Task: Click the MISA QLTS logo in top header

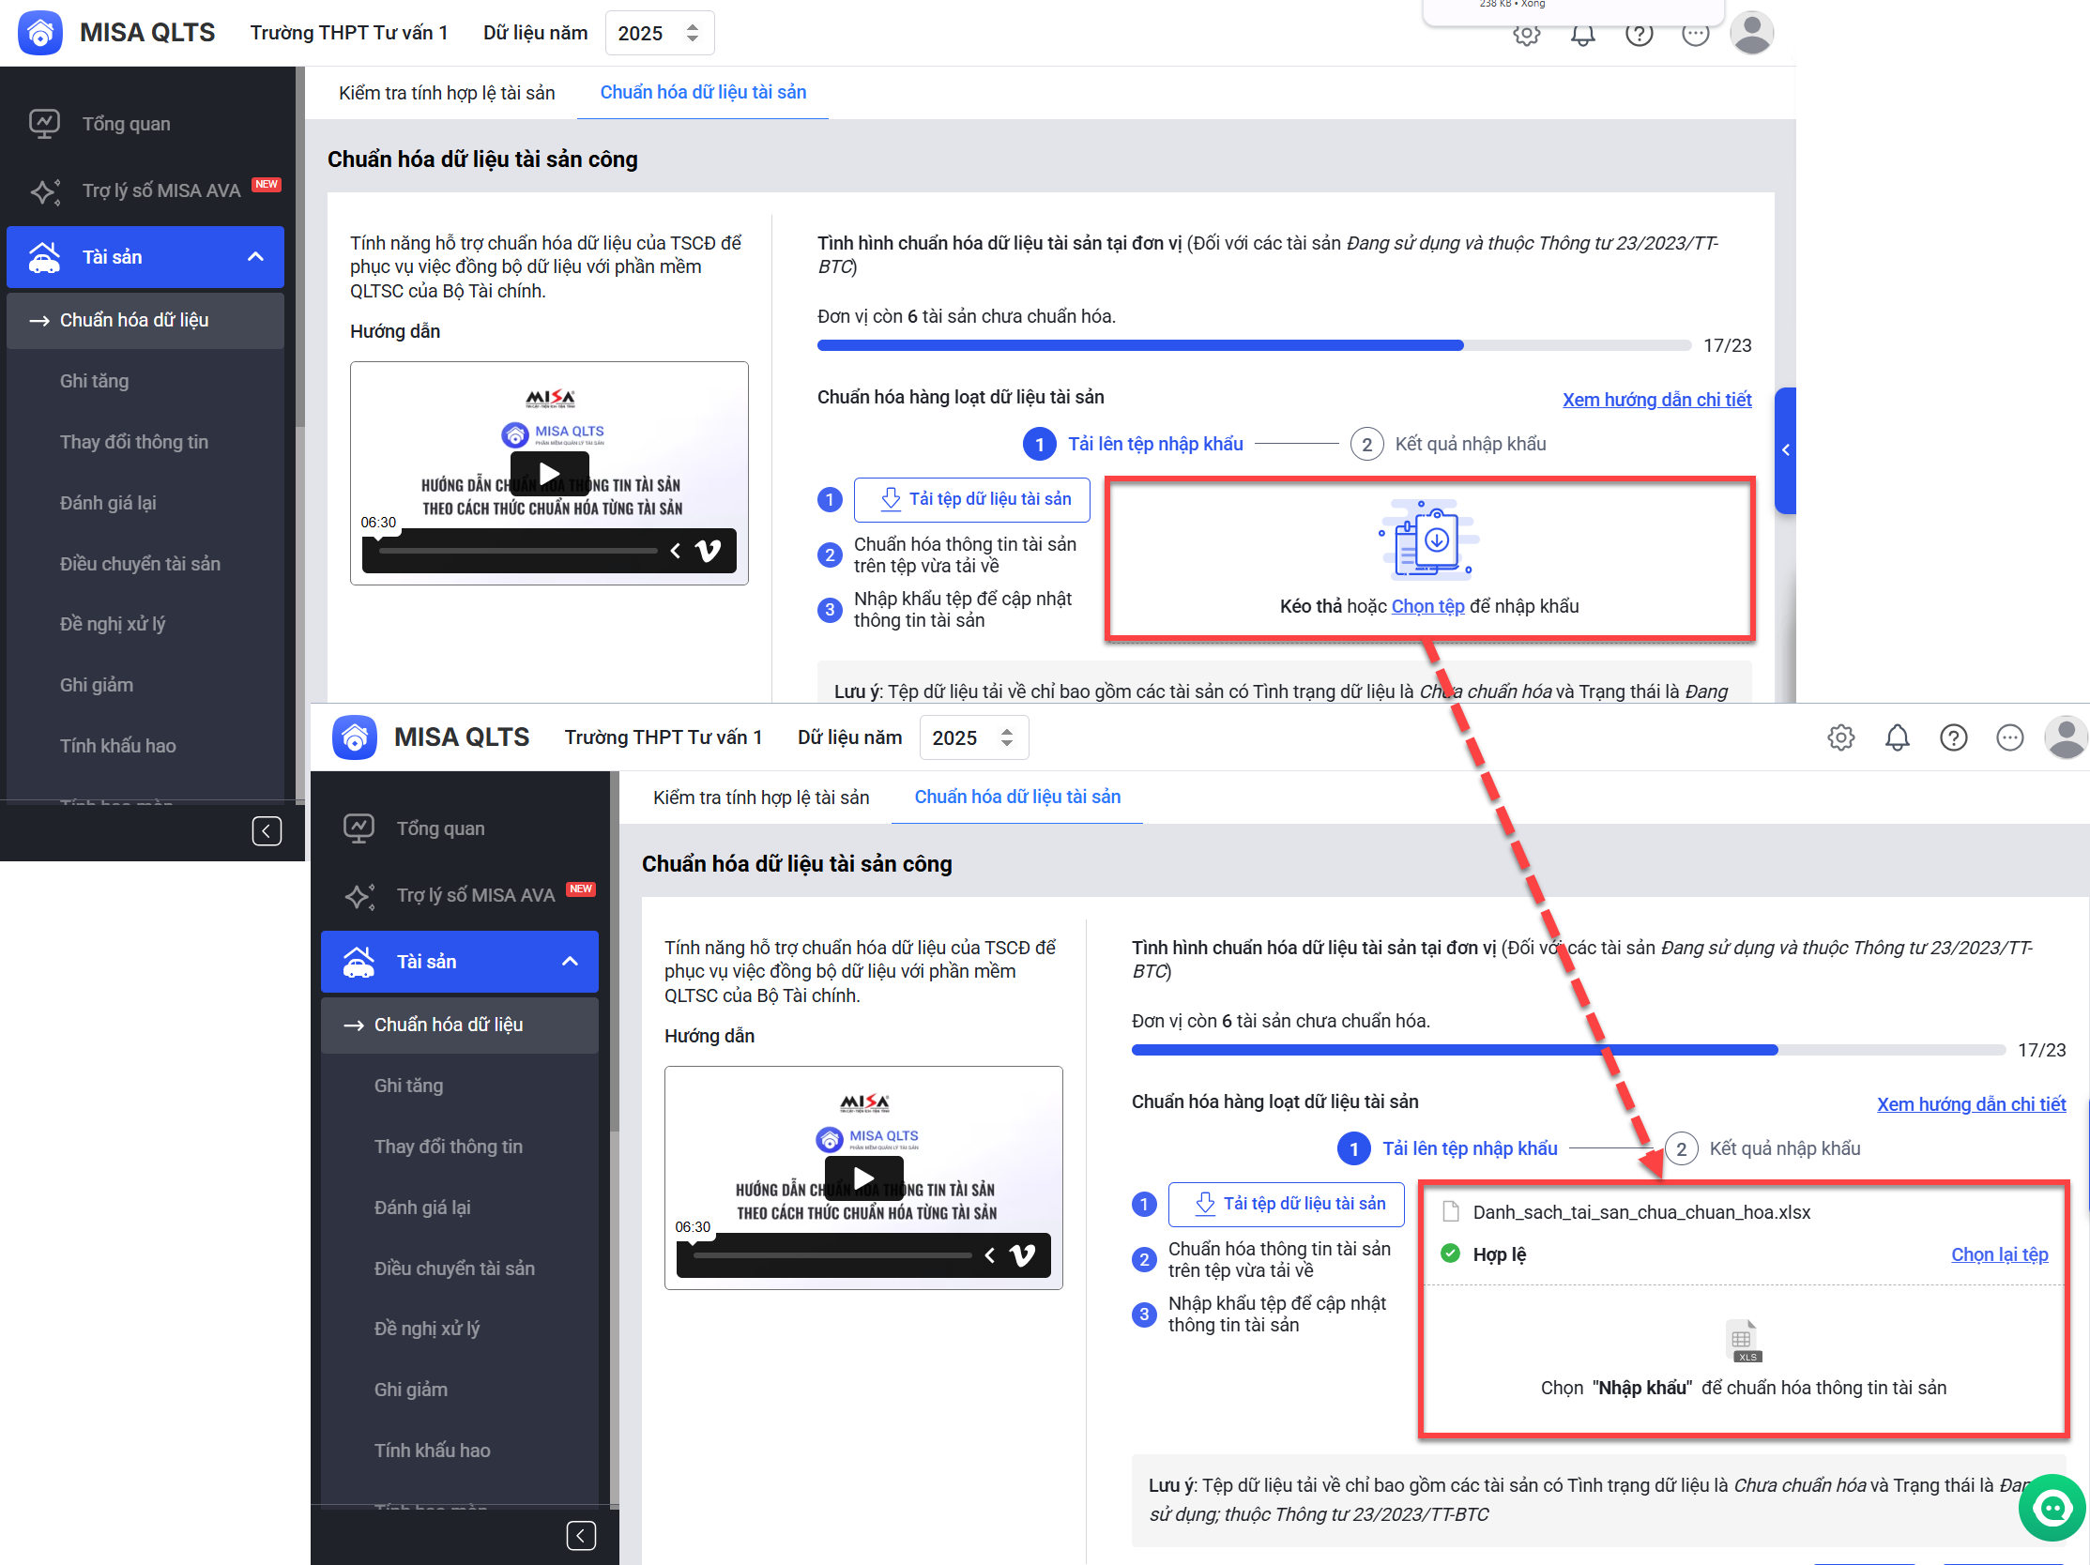Action: [x=40, y=33]
